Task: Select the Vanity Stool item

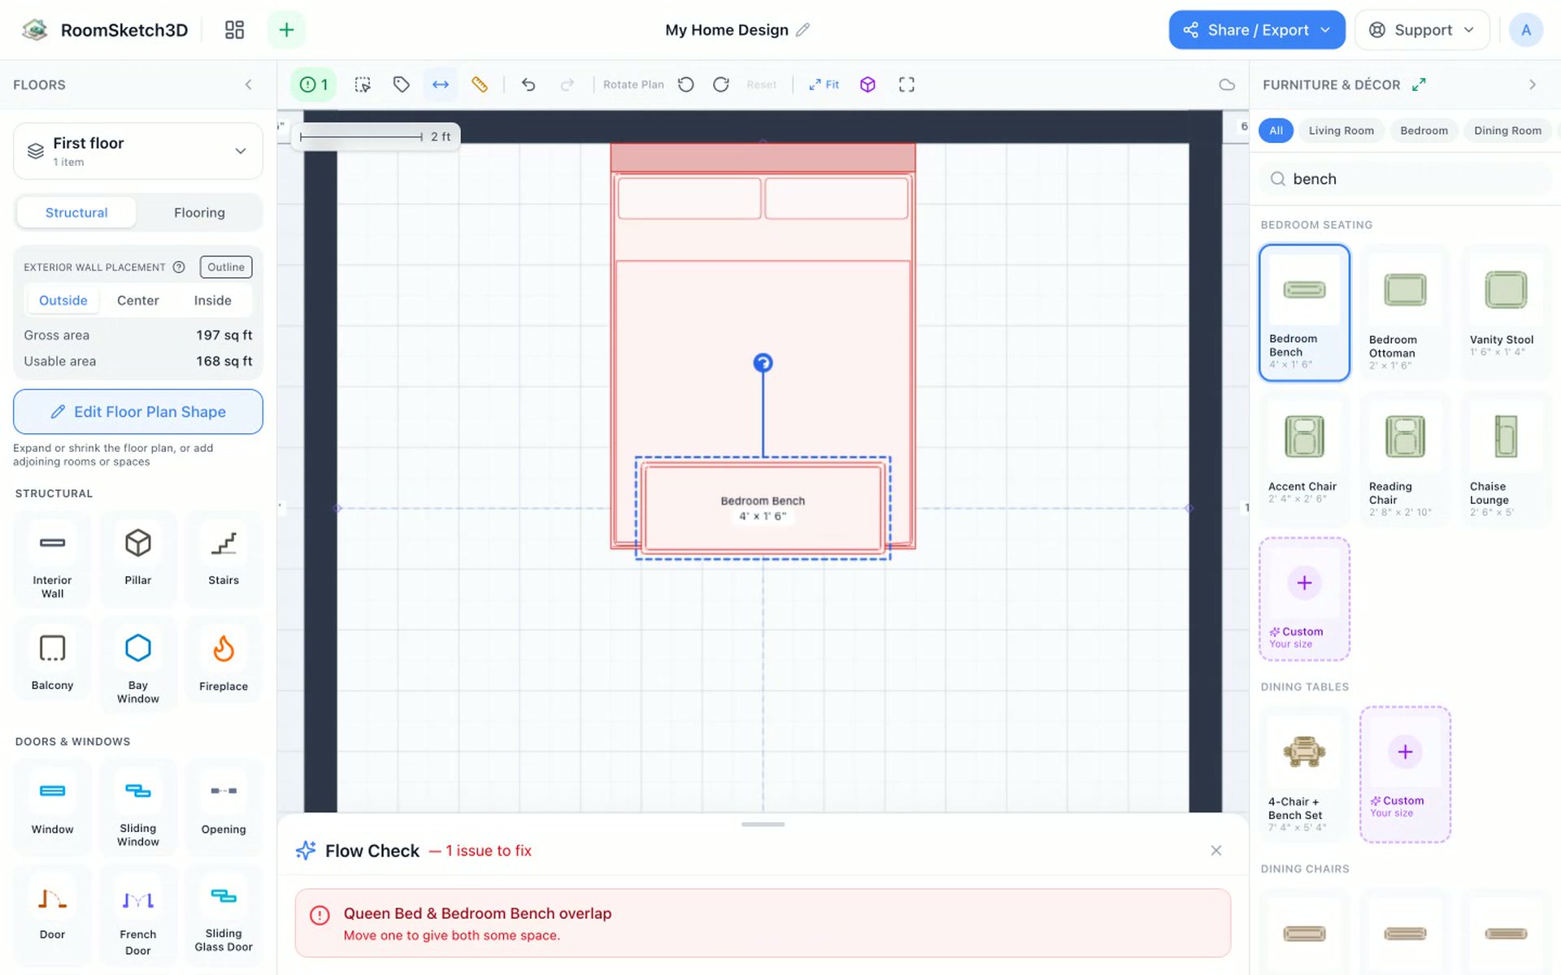Action: coord(1506,313)
